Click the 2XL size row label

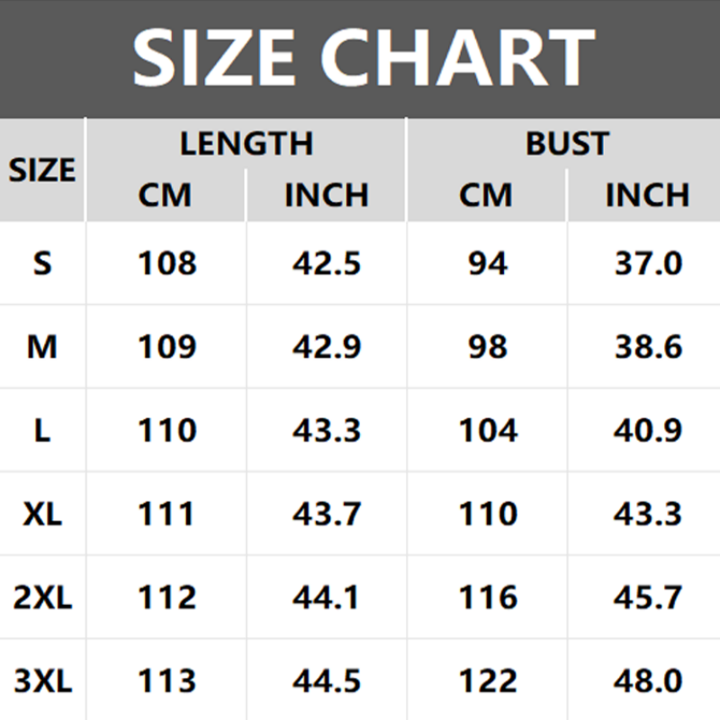coord(42,598)
